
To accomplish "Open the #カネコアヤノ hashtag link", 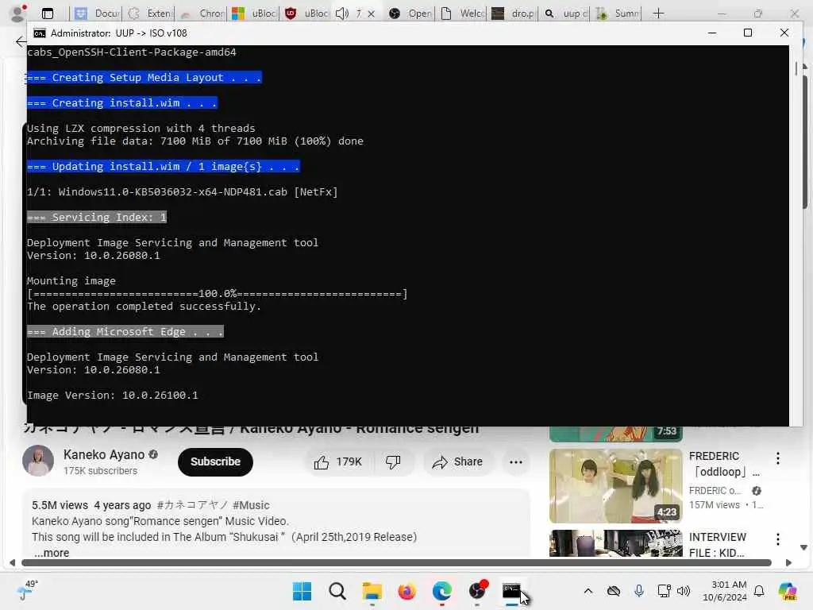I will tap(193, 505).
